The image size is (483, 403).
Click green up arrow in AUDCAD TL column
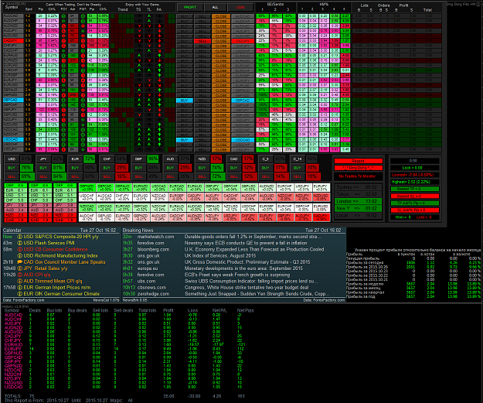149,15
